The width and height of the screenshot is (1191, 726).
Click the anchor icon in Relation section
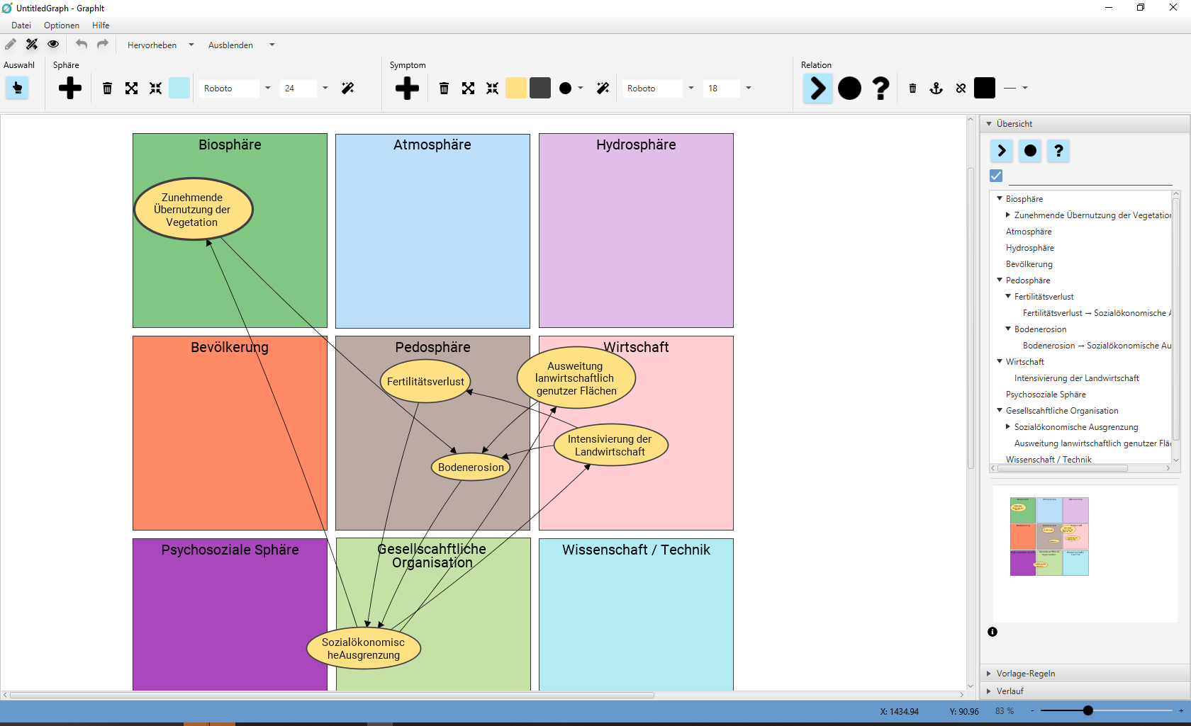point(936,89)
